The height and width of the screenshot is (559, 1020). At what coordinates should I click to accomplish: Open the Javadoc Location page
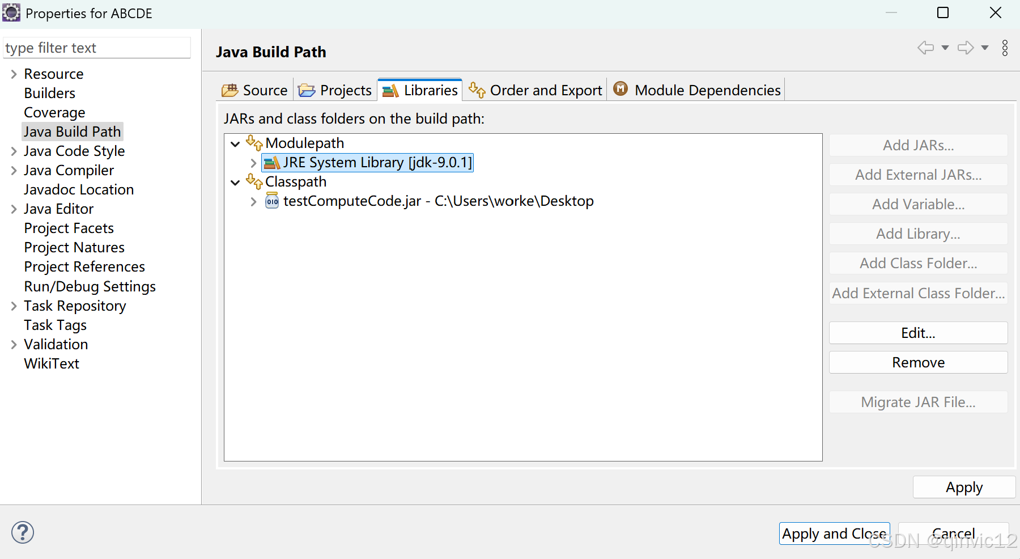coord(79,189)
